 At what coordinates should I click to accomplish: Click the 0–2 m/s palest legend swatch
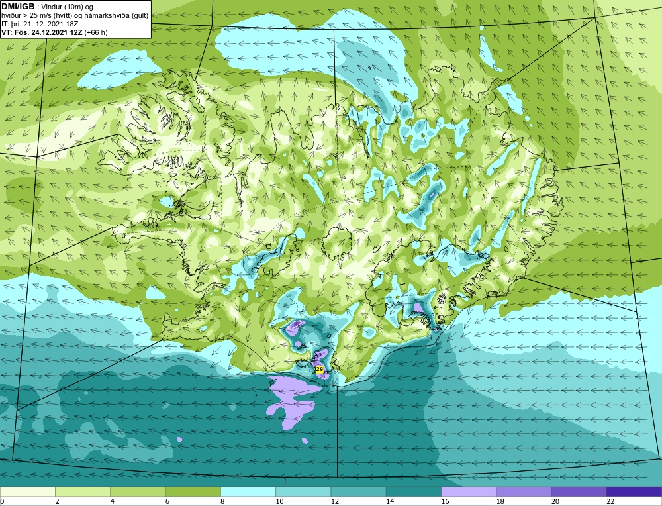coord(27,492)
